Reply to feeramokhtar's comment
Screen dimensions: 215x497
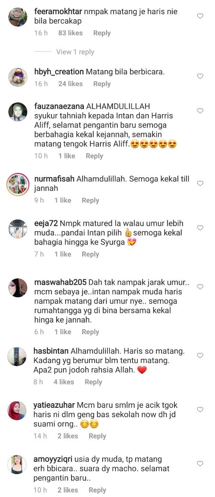(102, 33)
